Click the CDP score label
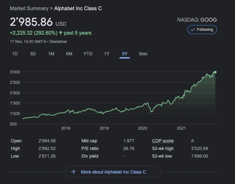 [163, 141]
